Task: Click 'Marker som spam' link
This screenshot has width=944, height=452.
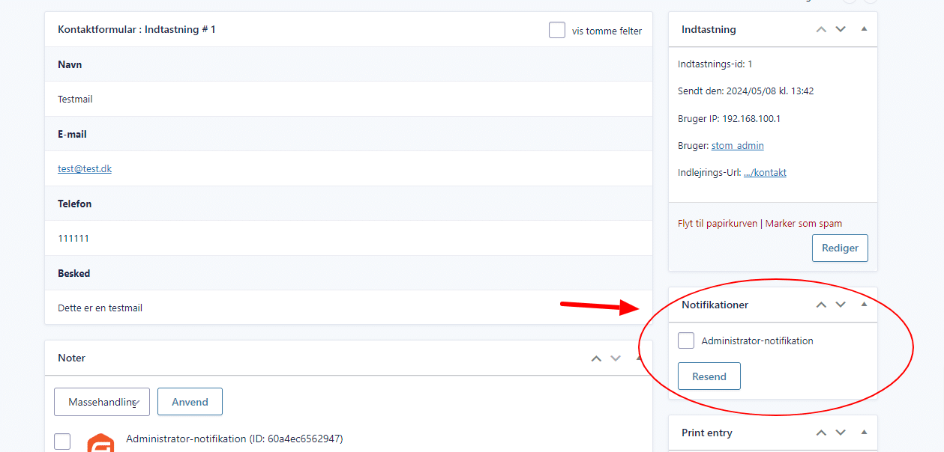Action: pyautogui.click(x=804, y=223)
